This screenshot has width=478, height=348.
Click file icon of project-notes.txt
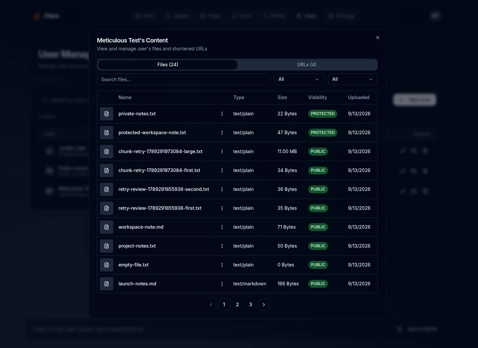(x=107, y=246)
